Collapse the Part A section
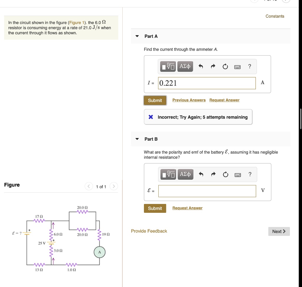 tap(137, 36)
